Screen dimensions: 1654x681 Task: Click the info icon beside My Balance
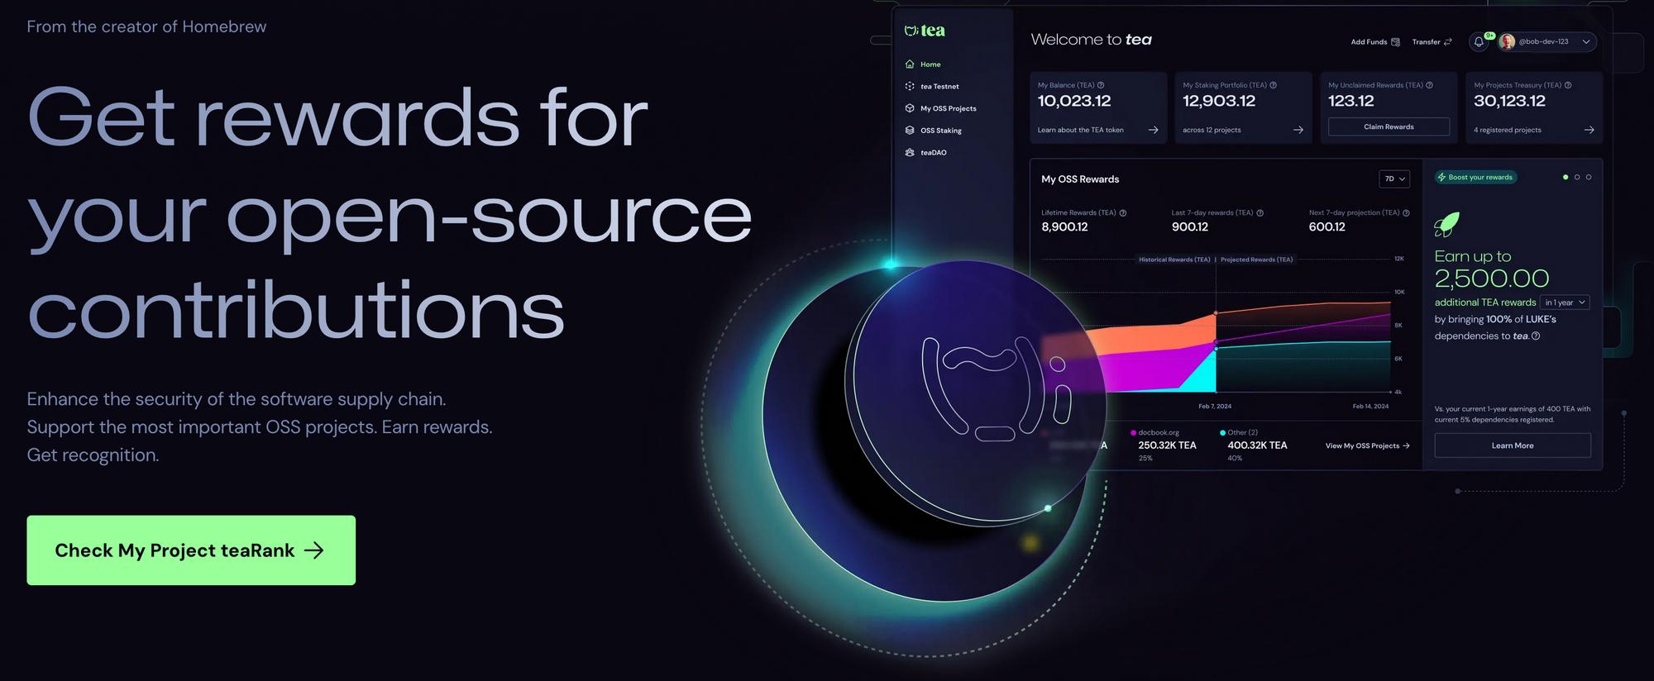pyautogui.click(x=1101, y=85)
